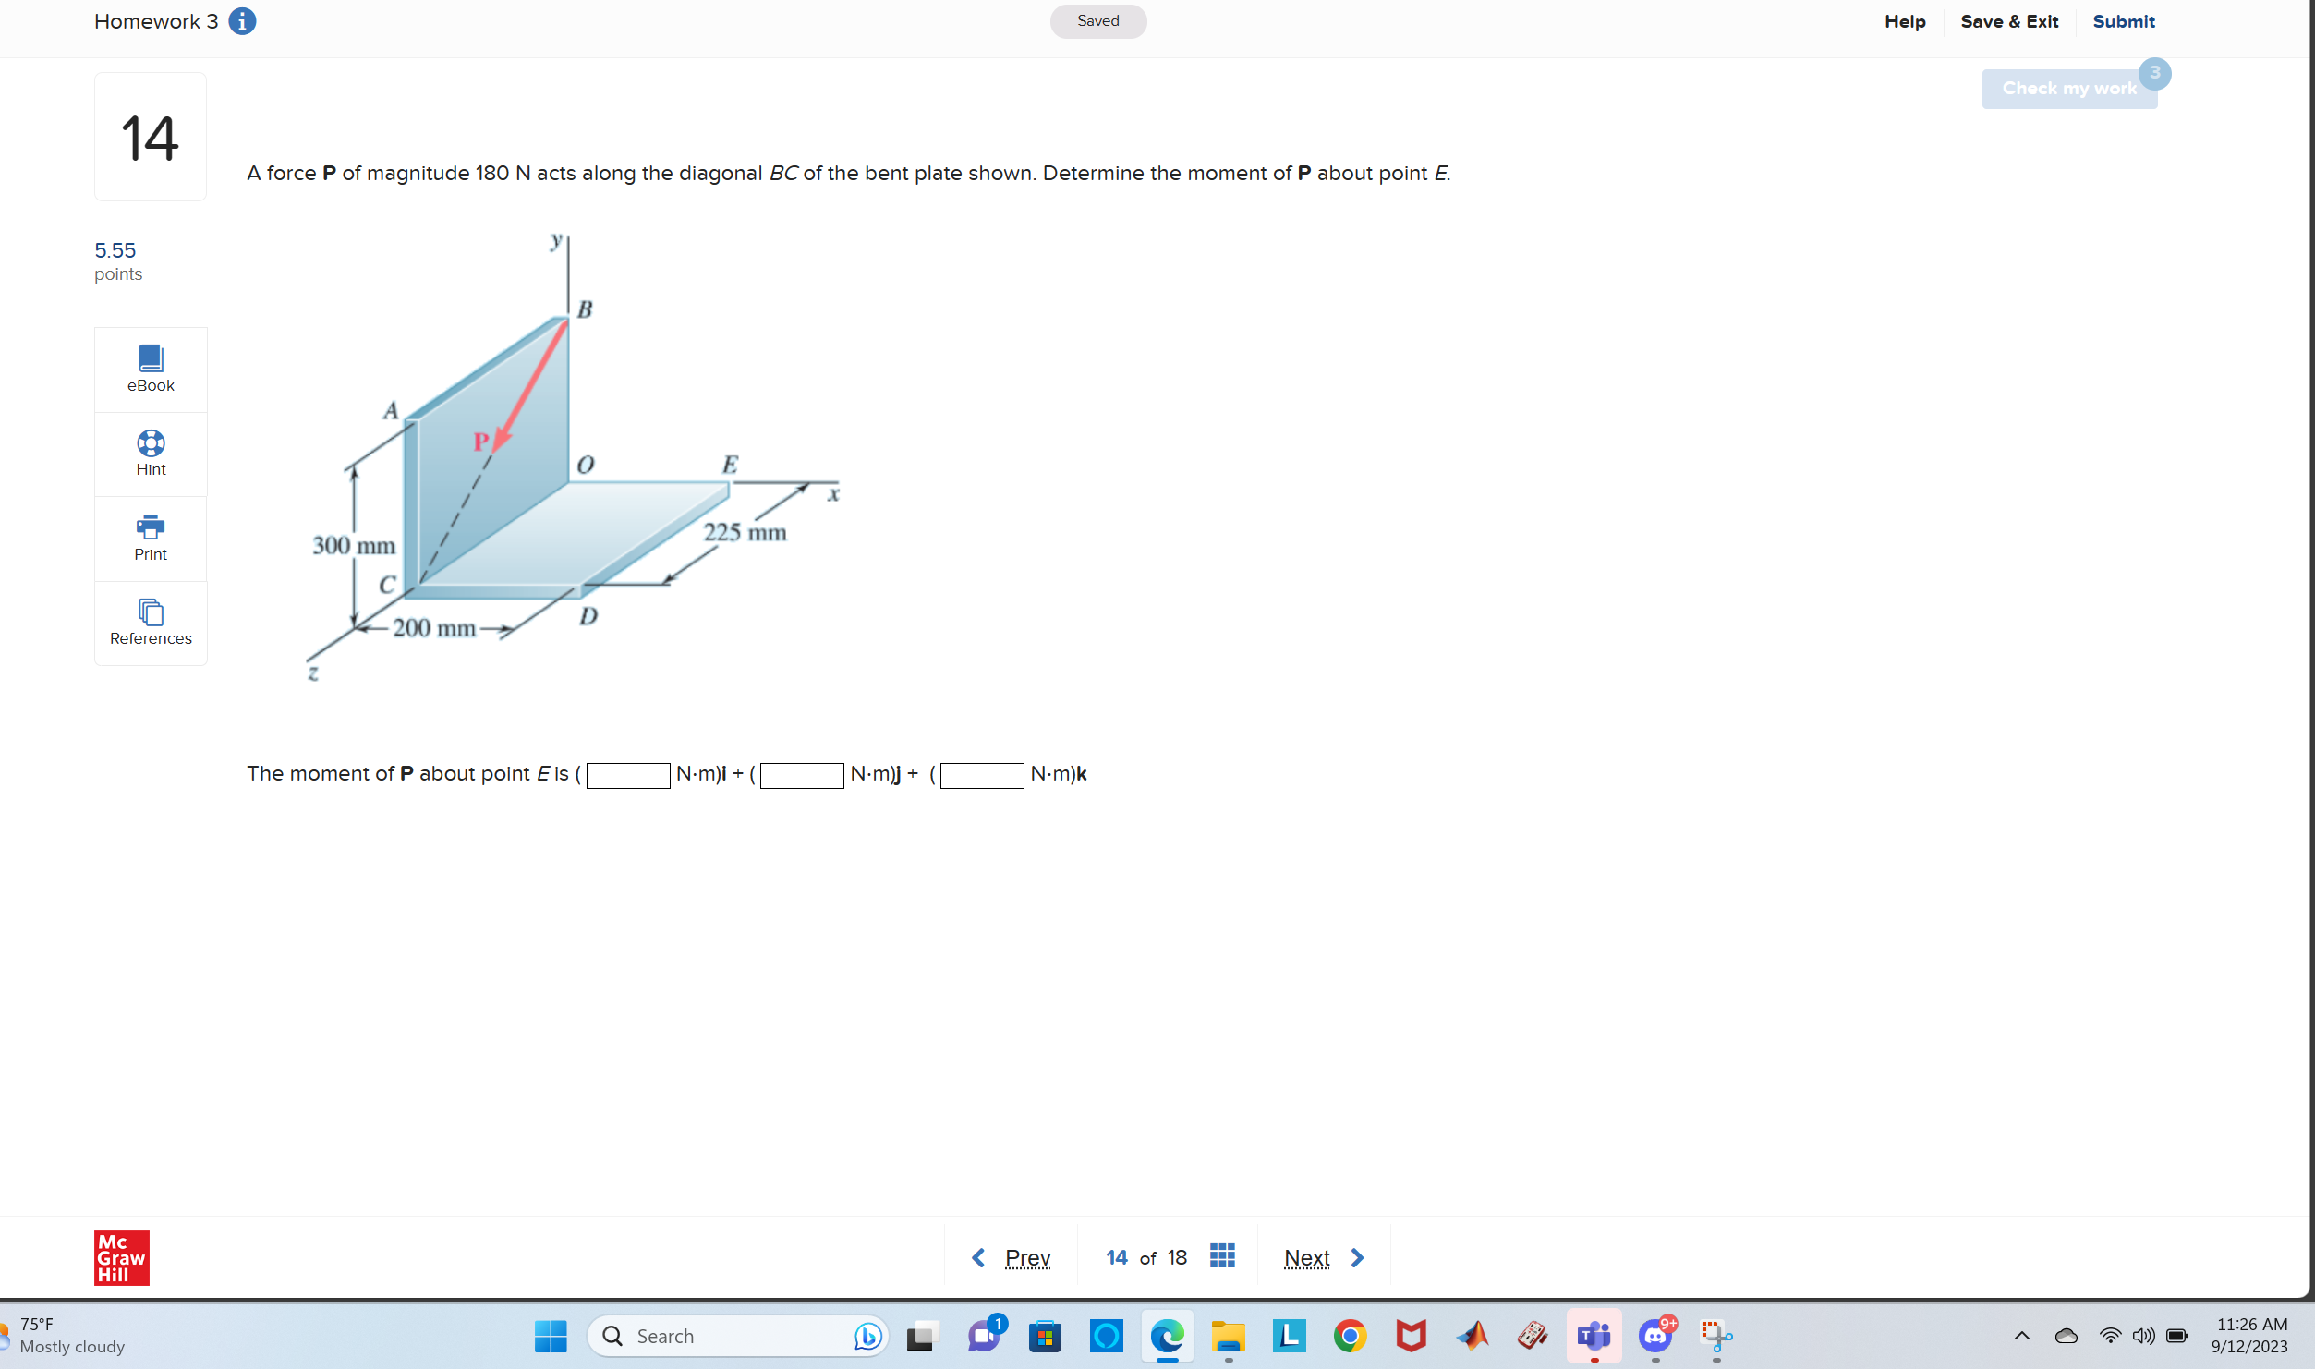Click the first N·m answer input field
Viewport: 2315px width, 1369px height.
628,775
